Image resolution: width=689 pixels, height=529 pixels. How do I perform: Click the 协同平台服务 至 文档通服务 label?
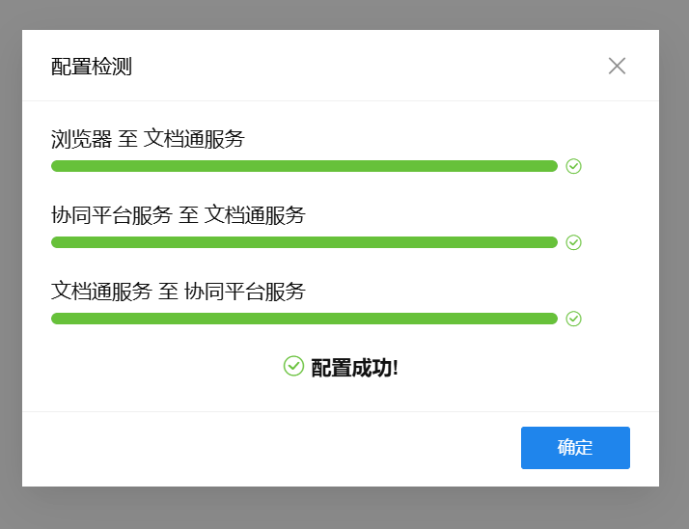click(x=178, y=215)
